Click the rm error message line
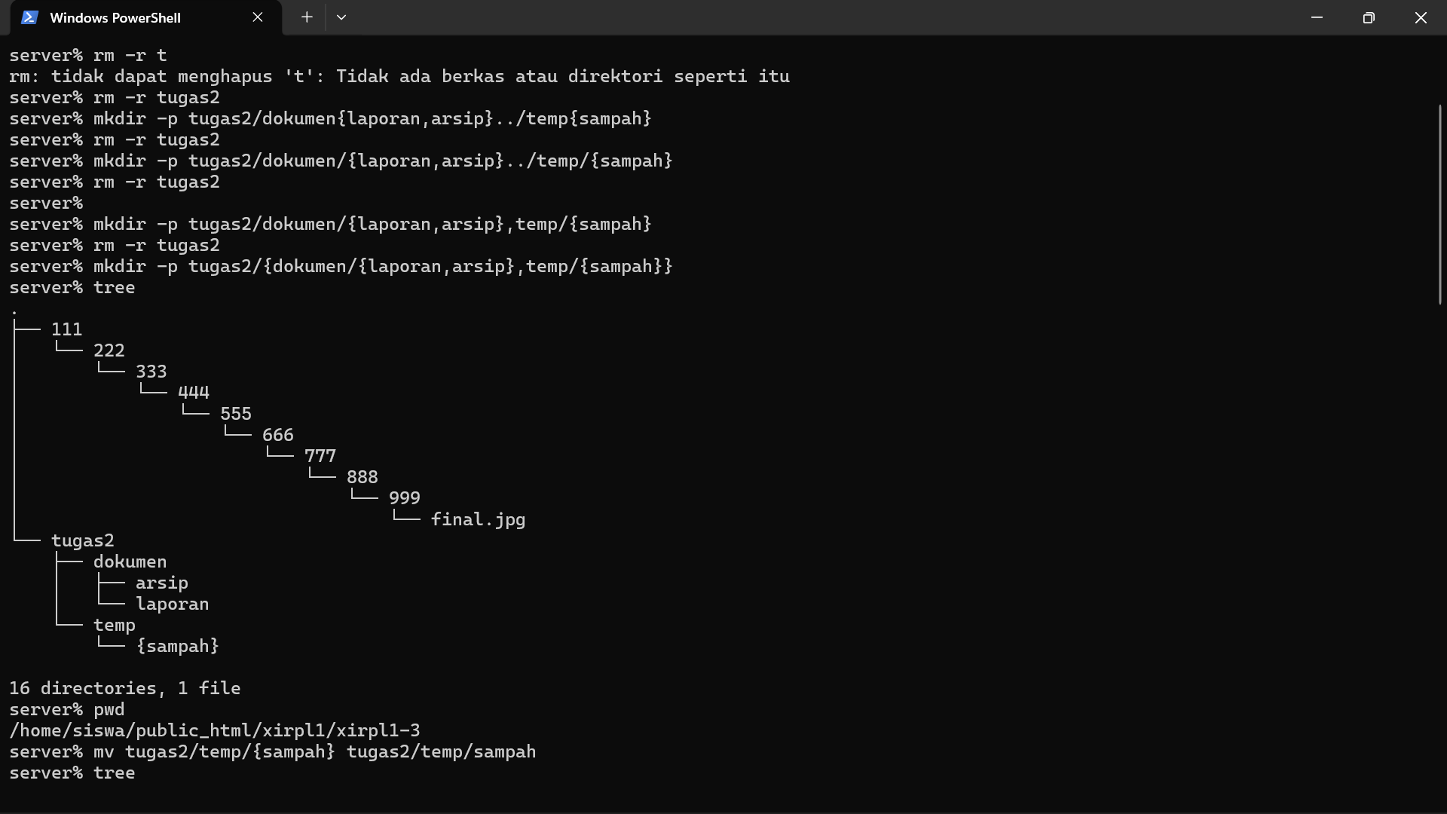This screenshot has height=814, width=1447. point(399,76)
